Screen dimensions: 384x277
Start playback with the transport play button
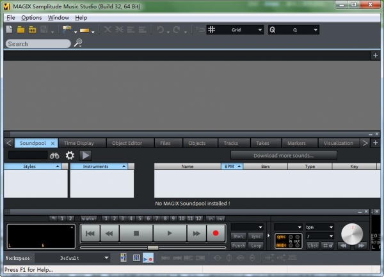point(170,234)
